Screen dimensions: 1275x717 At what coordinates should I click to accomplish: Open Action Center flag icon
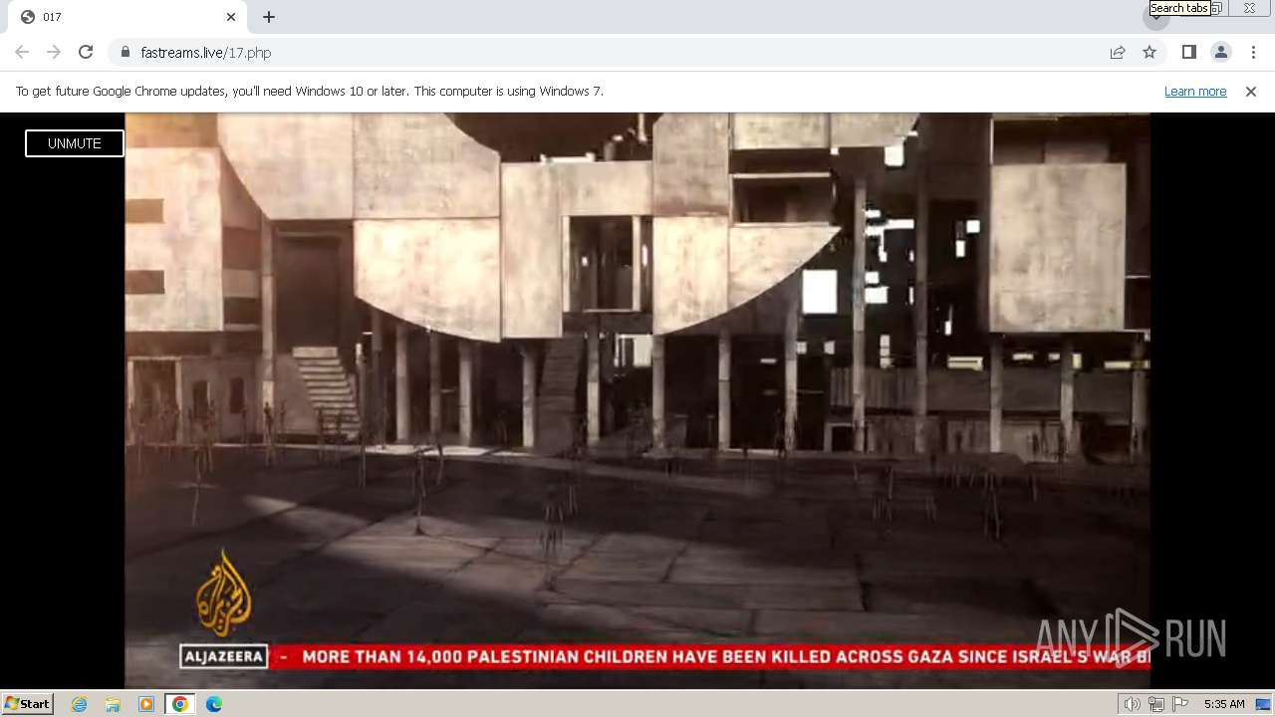(x=1180, y=704)
